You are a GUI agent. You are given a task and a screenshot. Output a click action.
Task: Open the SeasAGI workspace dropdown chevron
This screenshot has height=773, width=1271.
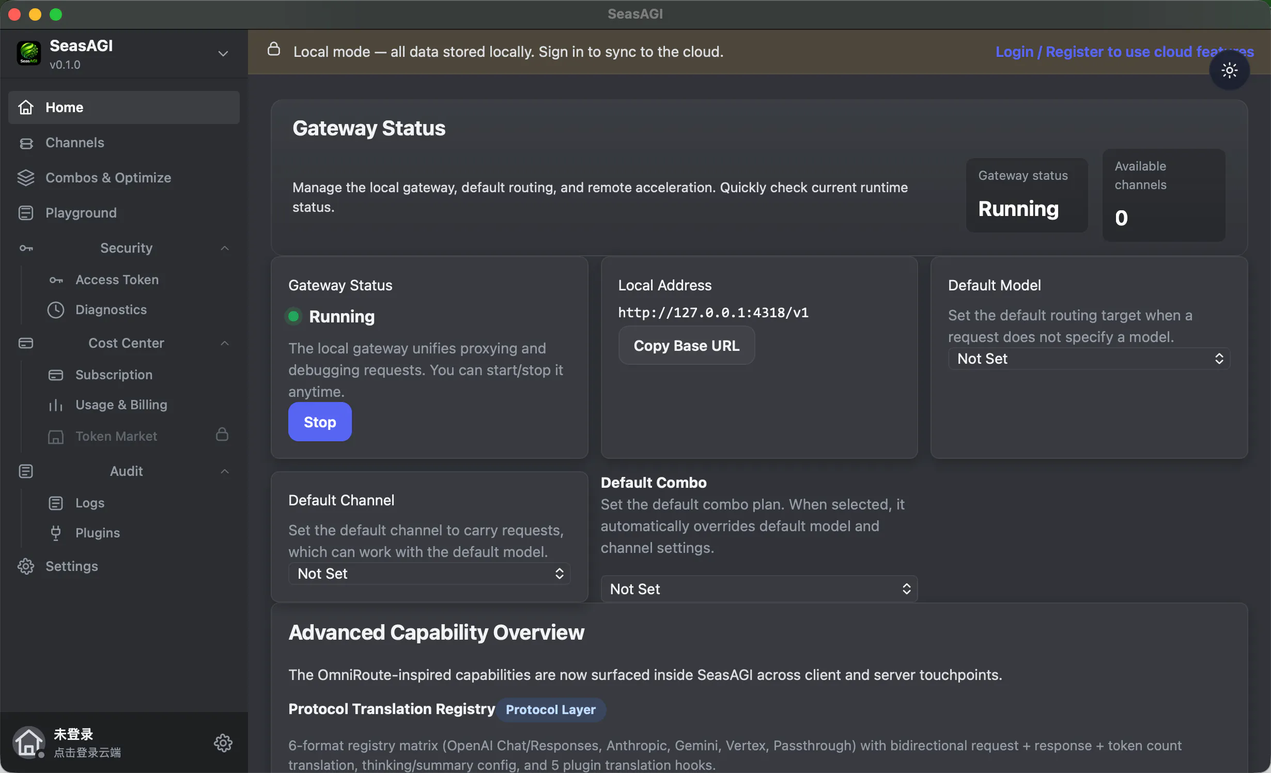(223, 54)
